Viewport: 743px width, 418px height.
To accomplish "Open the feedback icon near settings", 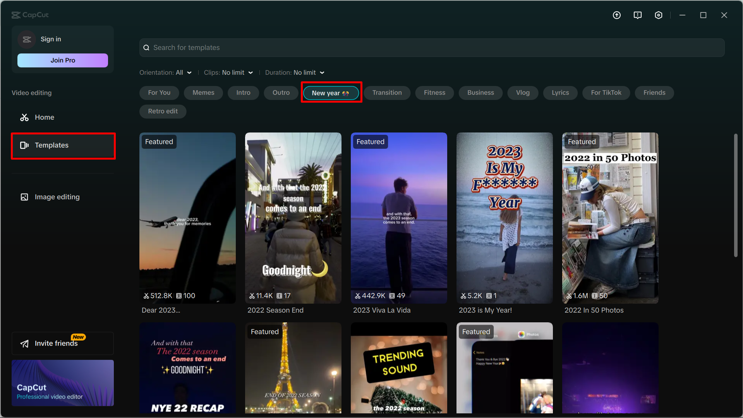I will 637,15.
